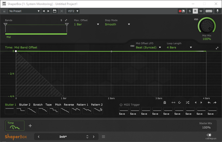
Task: Select the Mid band green bar
Action: tap(36, 34)
